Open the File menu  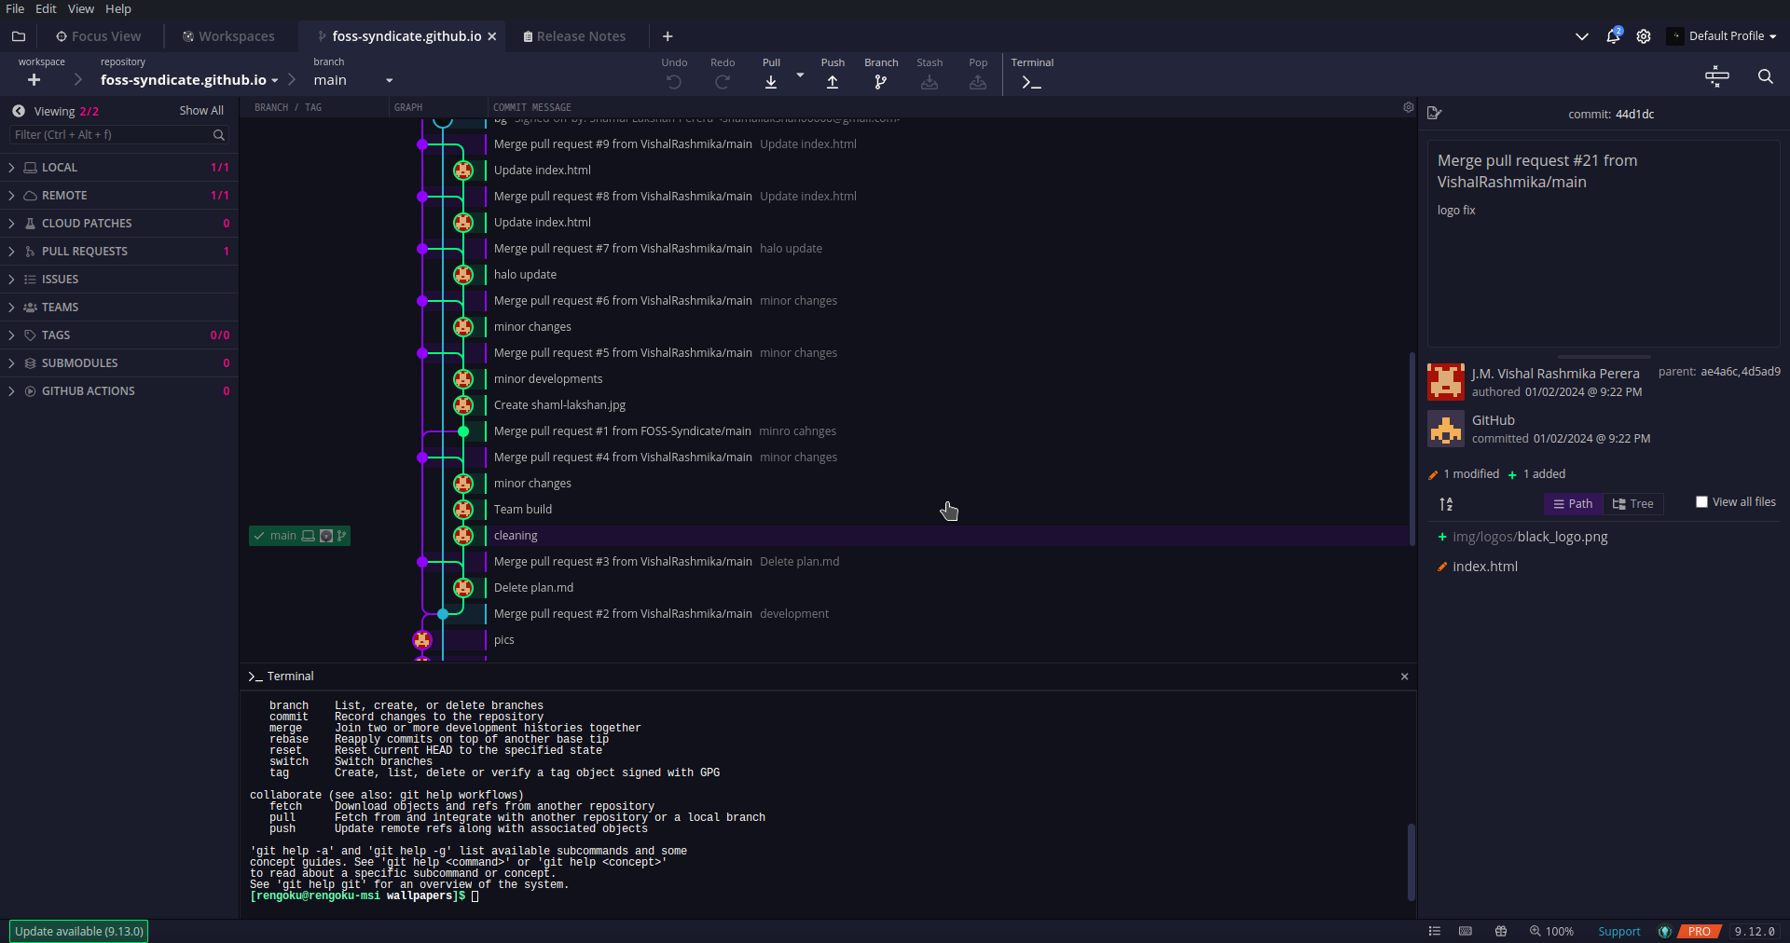[x=15, y=8]
